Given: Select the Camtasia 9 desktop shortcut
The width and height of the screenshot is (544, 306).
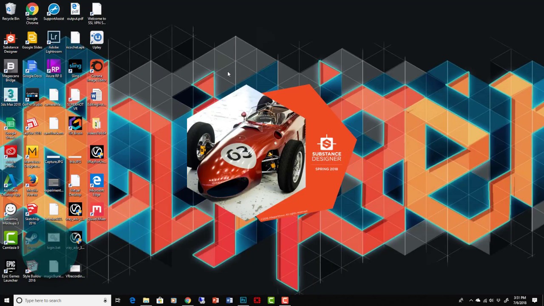Looking at the screenshot, I should pos(11,241).
